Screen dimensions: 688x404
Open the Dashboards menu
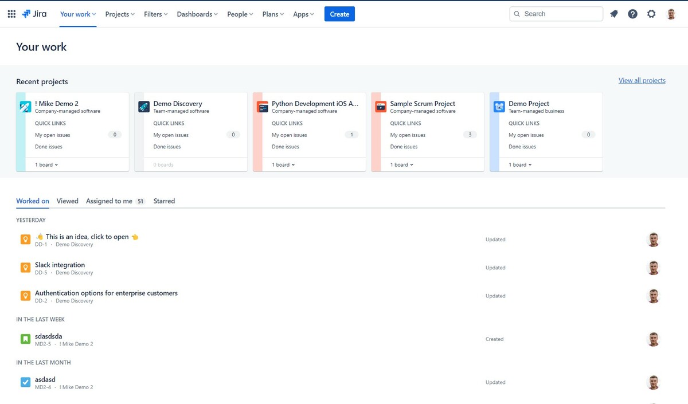pos(197,14)
